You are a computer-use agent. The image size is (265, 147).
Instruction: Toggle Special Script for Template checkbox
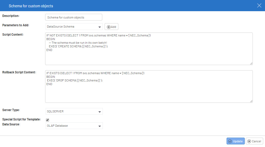[x=47, y=120]
